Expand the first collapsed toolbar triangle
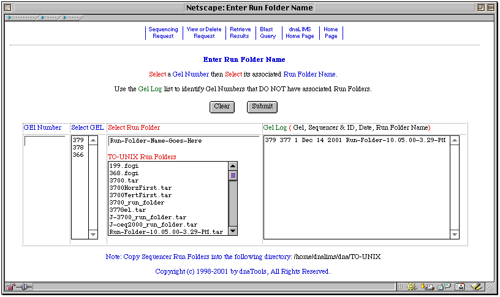This screenshot has height=297, width=500. point(9,17)
